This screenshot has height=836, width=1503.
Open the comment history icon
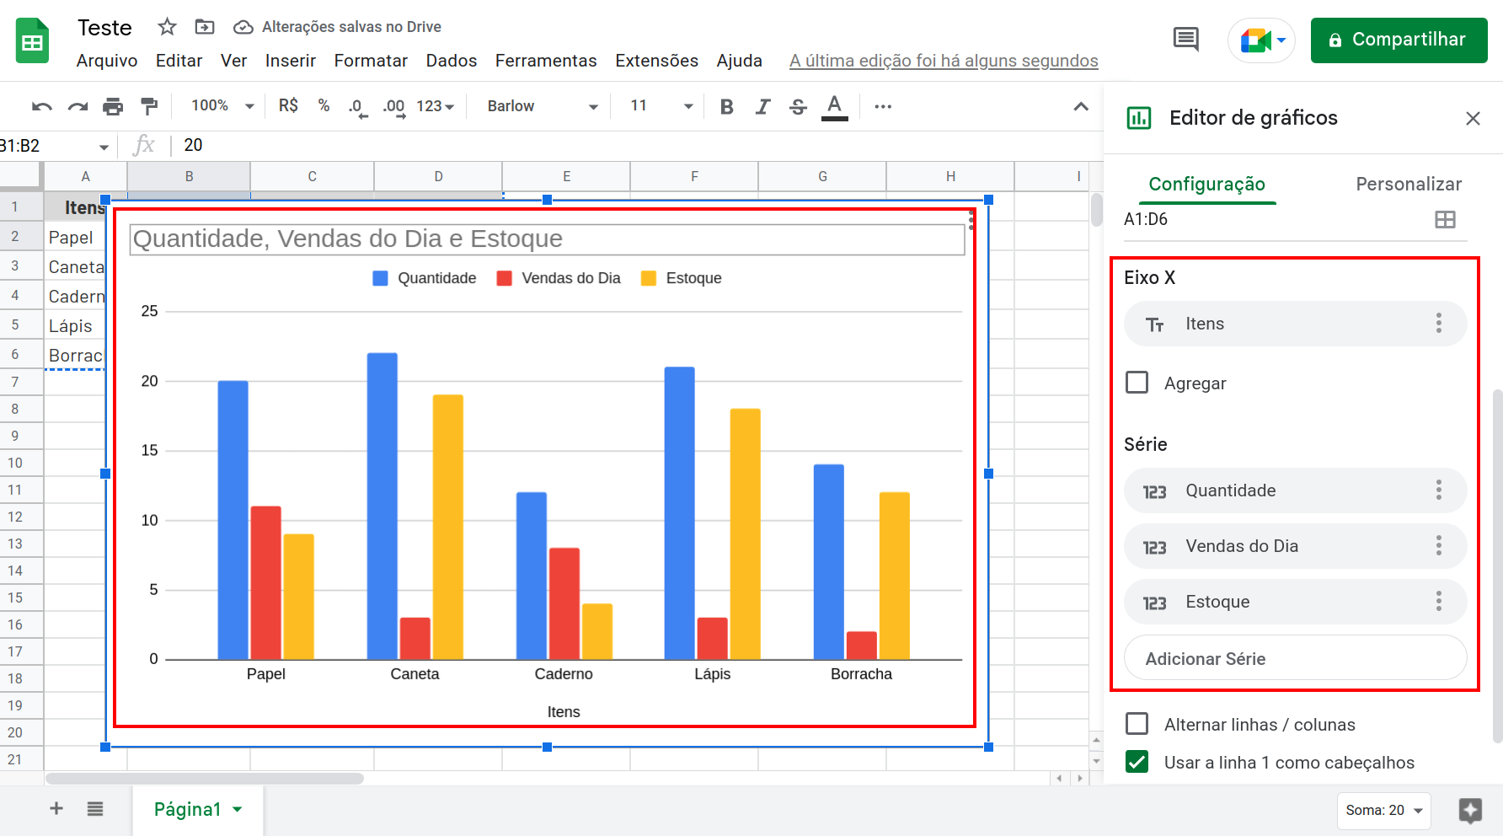click(x=1185, y=39)
